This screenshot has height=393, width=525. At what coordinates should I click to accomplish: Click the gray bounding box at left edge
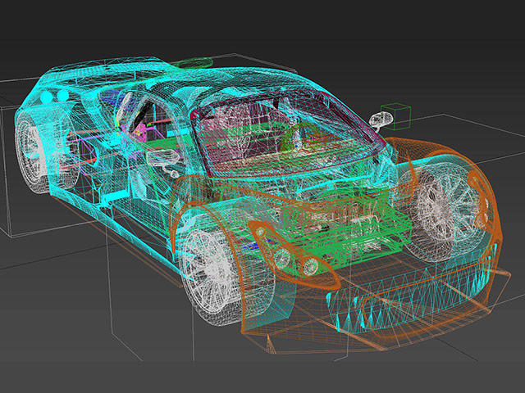pyautogui.click(x=7, y=172)
